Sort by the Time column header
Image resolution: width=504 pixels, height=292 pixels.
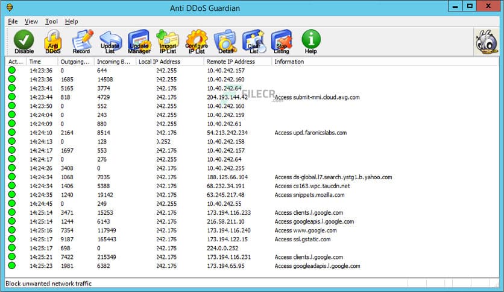[42, 62]
